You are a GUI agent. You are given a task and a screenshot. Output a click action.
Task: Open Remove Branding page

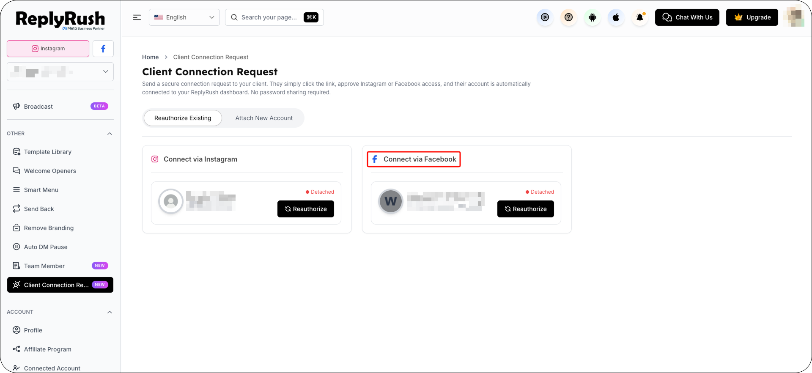(x=60, y=228)
